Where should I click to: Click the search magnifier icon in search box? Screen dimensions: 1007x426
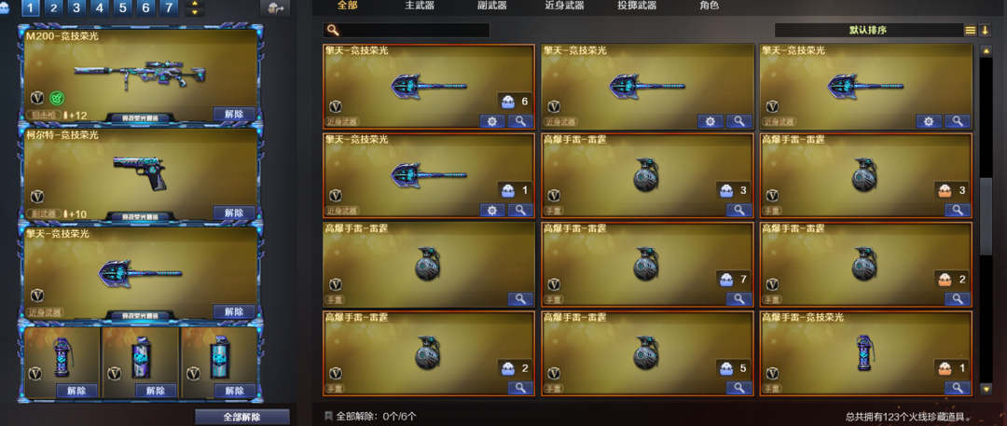[332, 30]
